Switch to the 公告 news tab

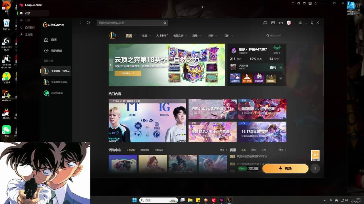click(263, 150)
